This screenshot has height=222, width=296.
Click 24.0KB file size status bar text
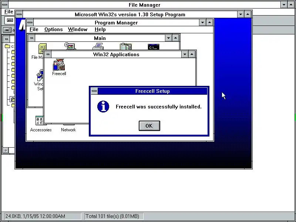35,216
